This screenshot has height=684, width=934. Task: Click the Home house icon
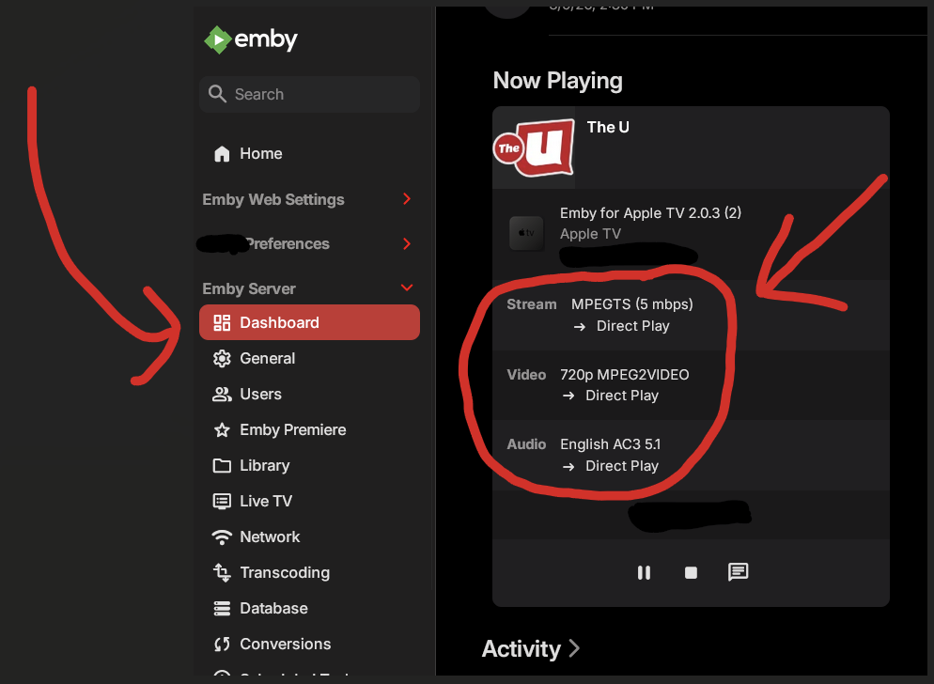(x=222, y=154)
